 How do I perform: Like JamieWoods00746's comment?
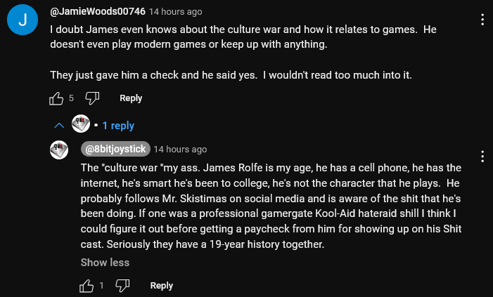tap(57, 98)
